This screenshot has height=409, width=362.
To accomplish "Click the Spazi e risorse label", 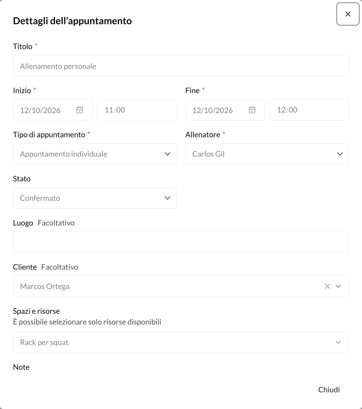I will click(x=37, y=311).
